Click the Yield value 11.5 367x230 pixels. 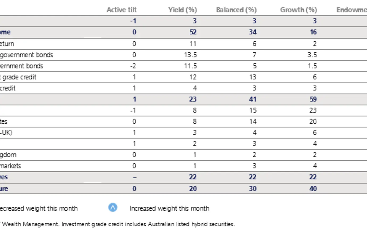(190, 66)
